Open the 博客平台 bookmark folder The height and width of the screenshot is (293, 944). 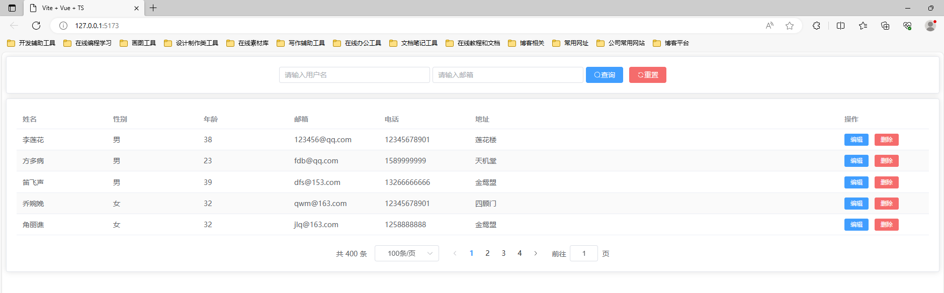tap(671, 43)
